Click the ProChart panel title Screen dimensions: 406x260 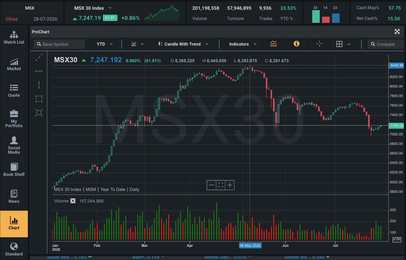(41, 32)
